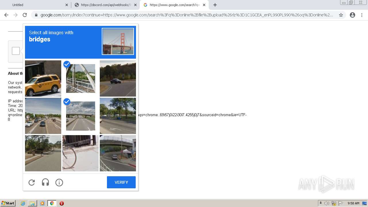Get an audio challenge via headphones icon
This screenshot has height=207, width=368.
(x=45, y=182)
